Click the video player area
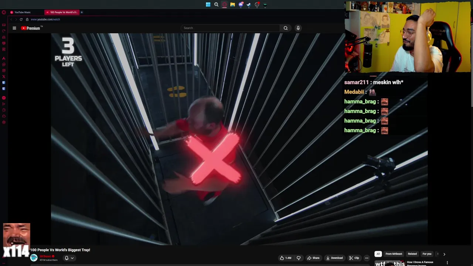This screenshot has height=266, width=473. (239, 139)
